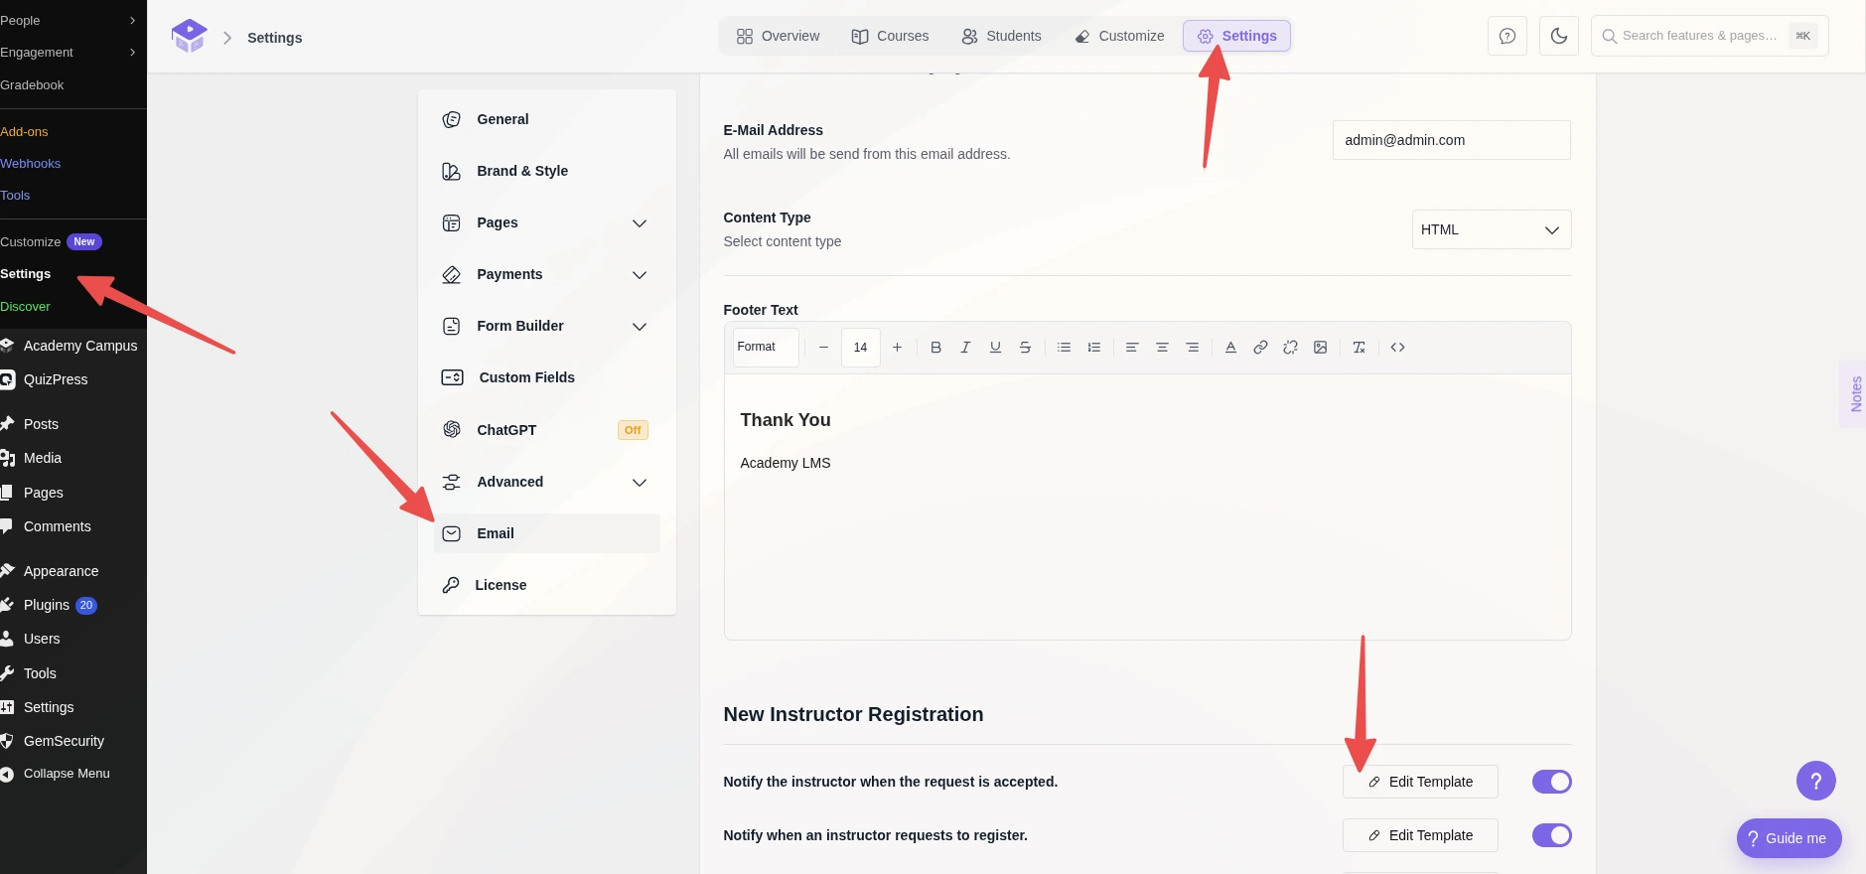Switch to dark mode with moon icon
The width and height of the screenshot is (1866, 874).
click(x=1559, y=36)
